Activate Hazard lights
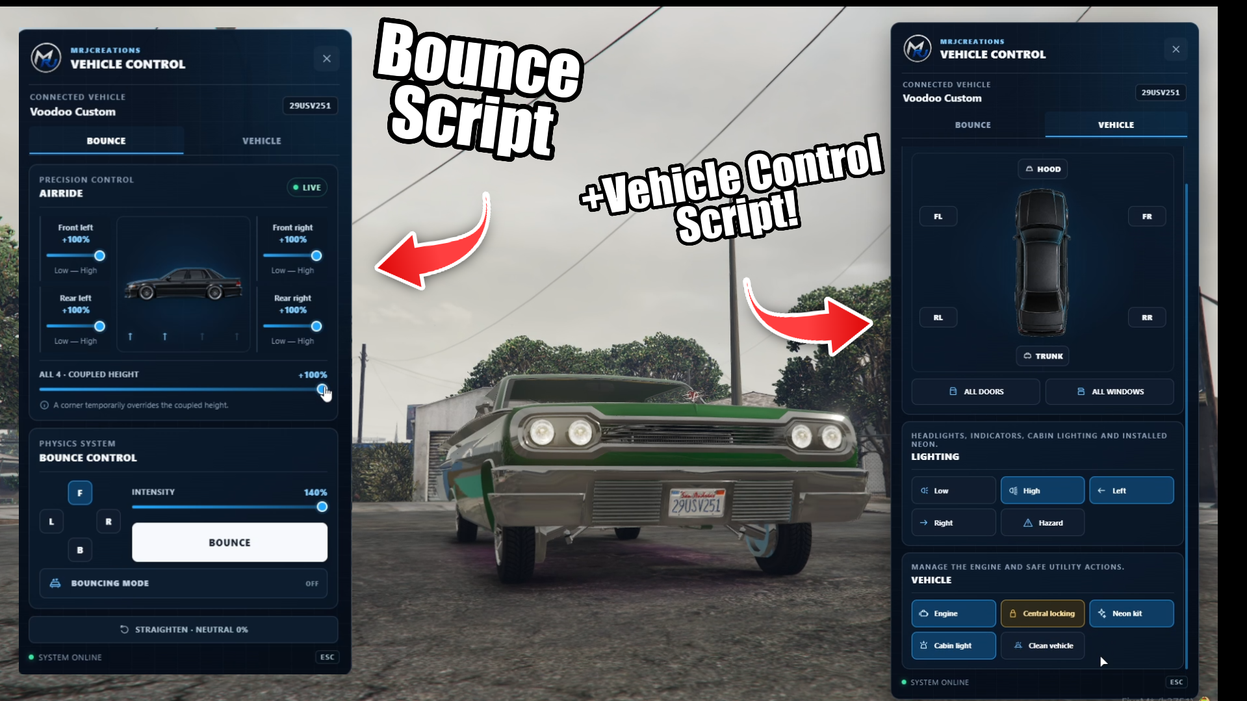This screenshot has width=1247, height=701. point(1042,522)
